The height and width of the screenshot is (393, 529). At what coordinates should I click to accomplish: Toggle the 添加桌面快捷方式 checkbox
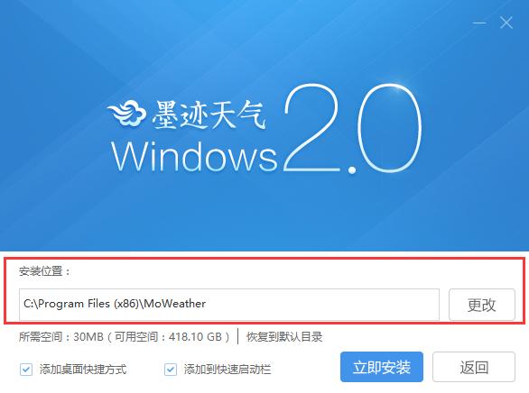point(26,370)
